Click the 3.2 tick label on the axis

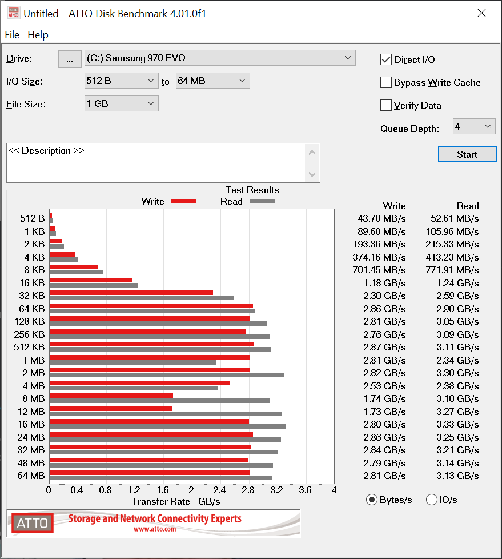pos(276,490)
